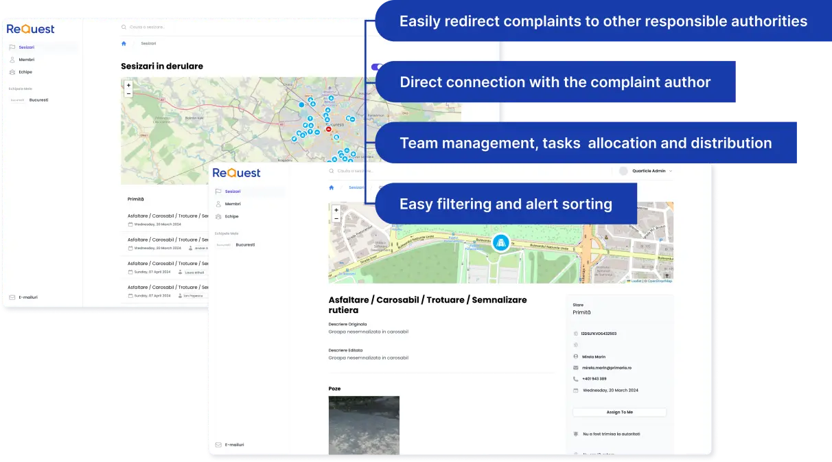
Task: Click the Nu a fost trimisa la autoritati status
Action: [x=612, y=434]
